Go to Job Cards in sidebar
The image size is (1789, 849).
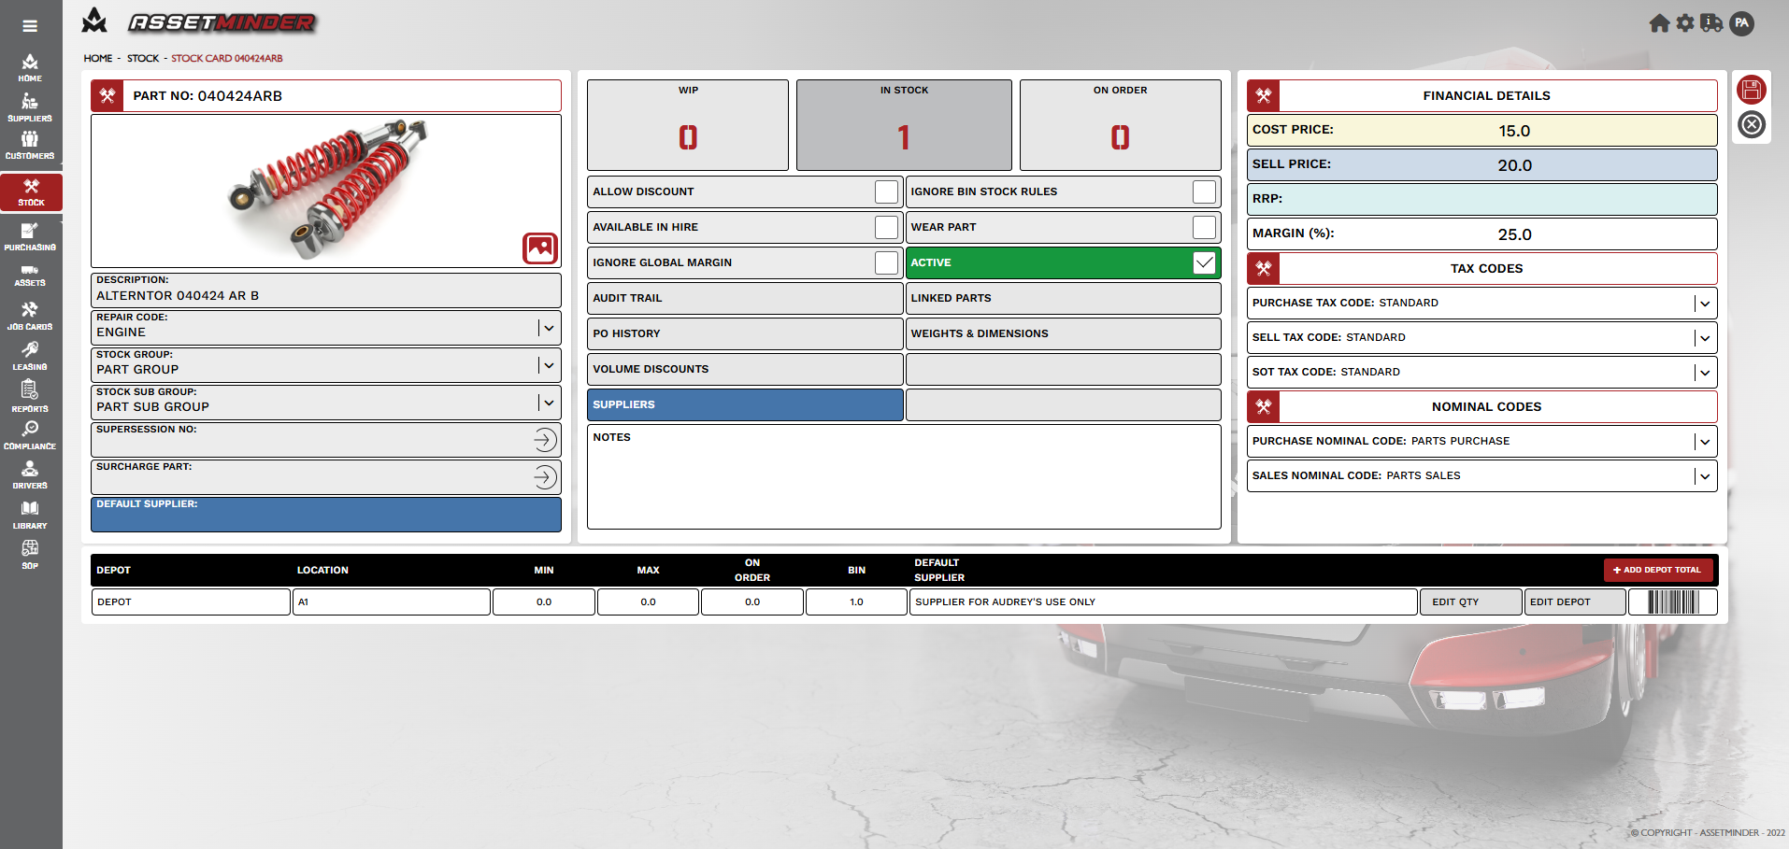point(30,316)
